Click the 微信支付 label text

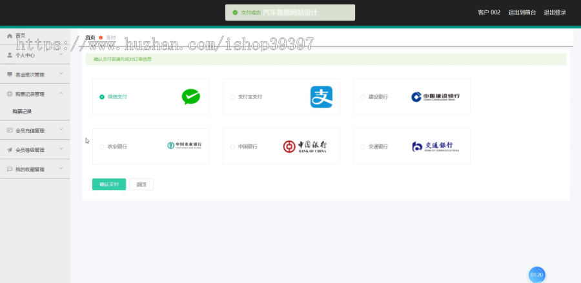[x=117, y=97]
